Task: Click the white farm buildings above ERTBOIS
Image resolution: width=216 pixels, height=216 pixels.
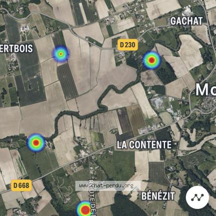Action: [x=25, y=29]
